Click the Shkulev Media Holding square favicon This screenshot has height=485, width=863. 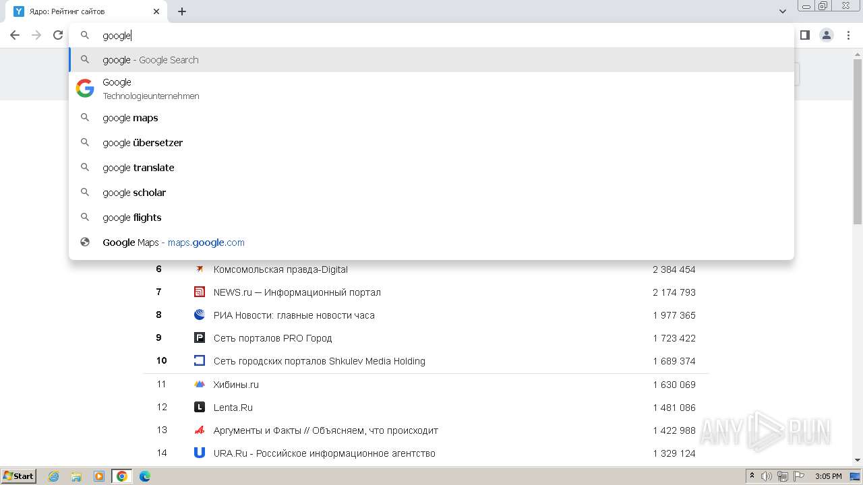[x=199, y=361]
